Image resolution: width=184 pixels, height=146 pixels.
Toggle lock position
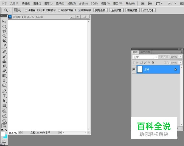point(149,62)
